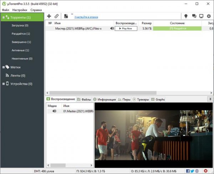Expand the Метки tree node

click(4, 67)
